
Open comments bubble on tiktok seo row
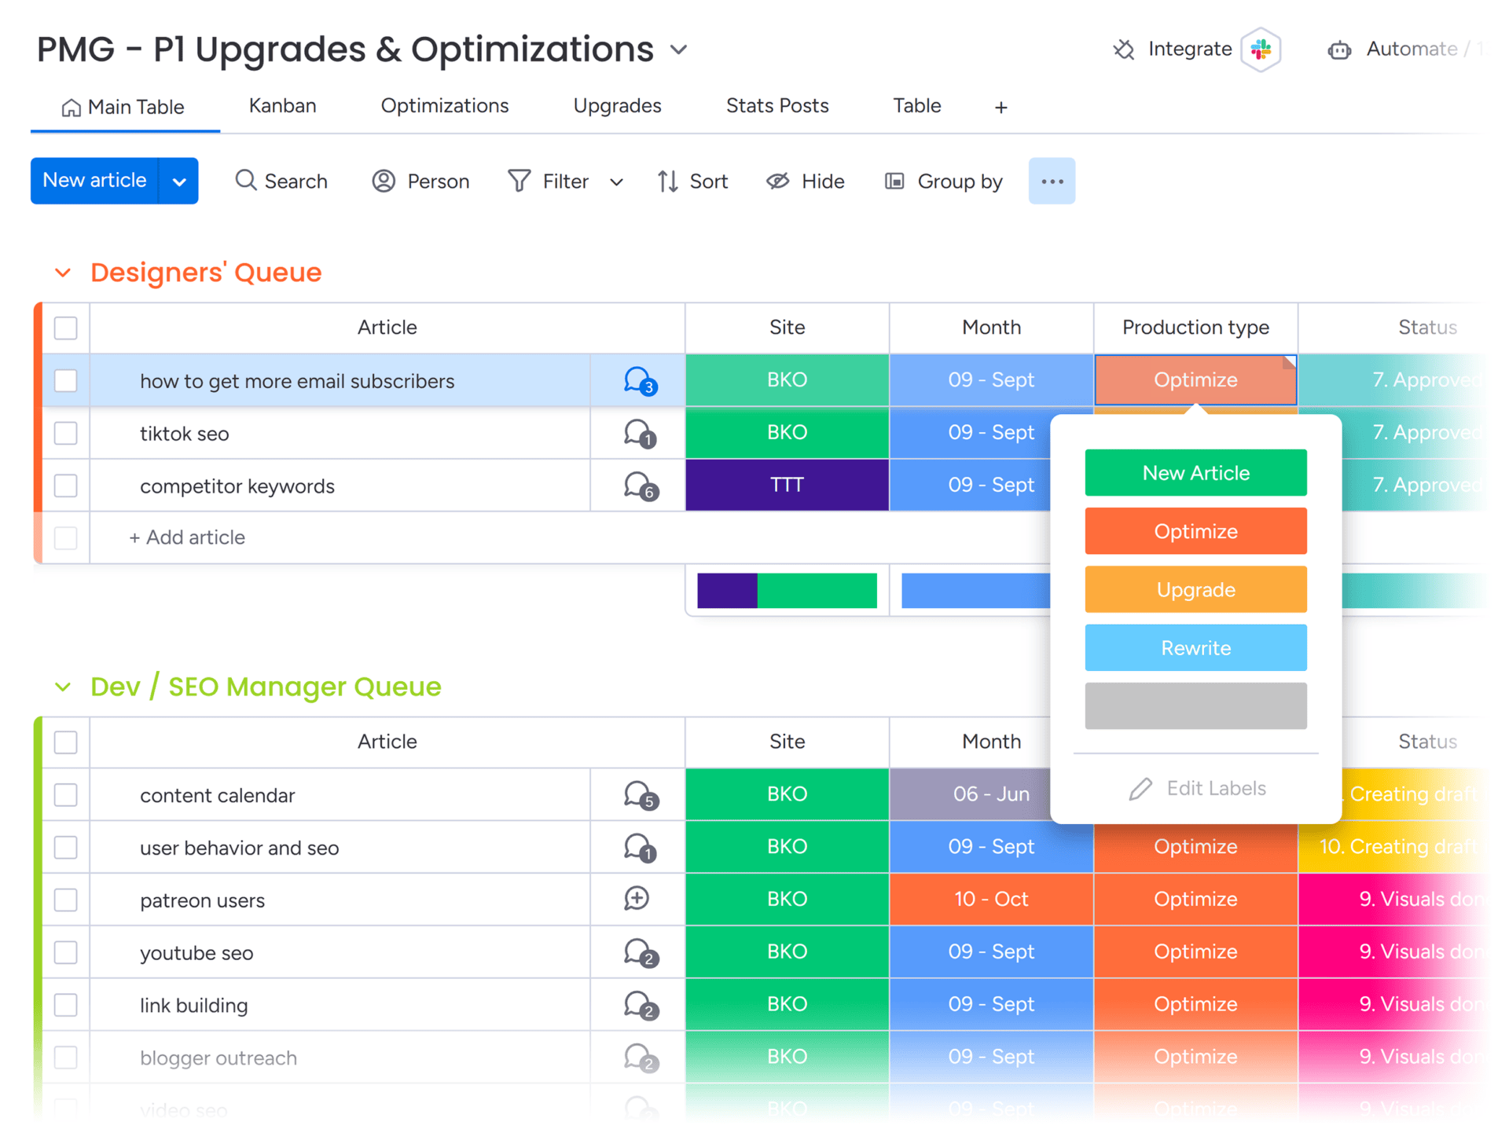coord(636,433)
